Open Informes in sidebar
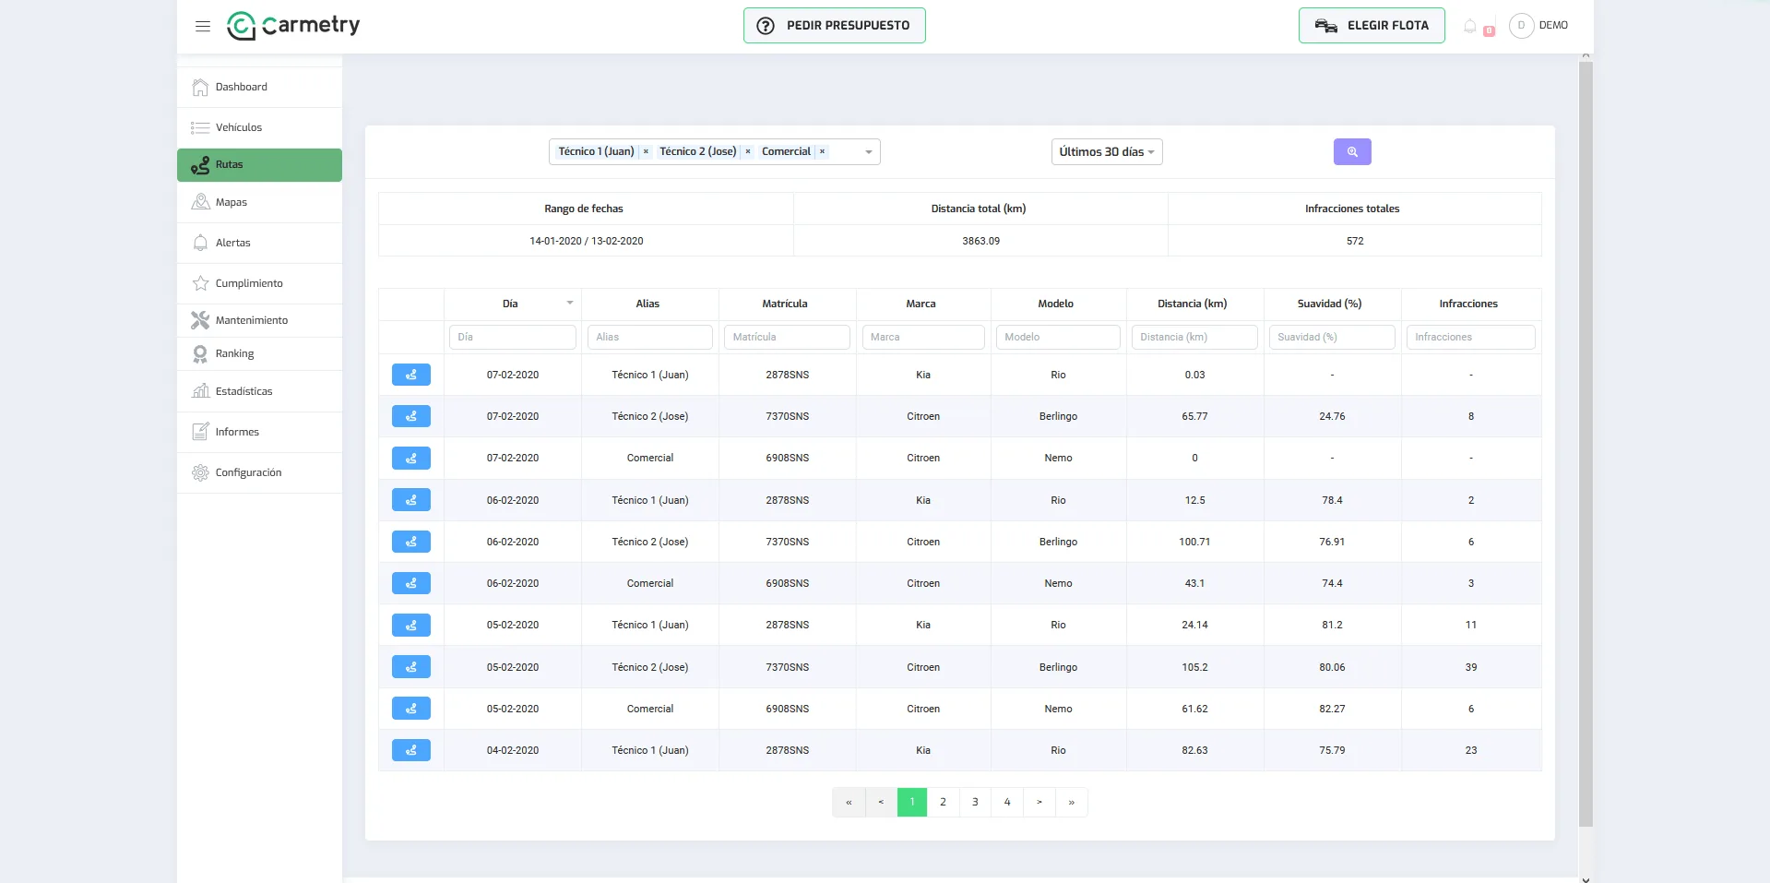Screen dimensions: 1770x883 tap(259, 432)
